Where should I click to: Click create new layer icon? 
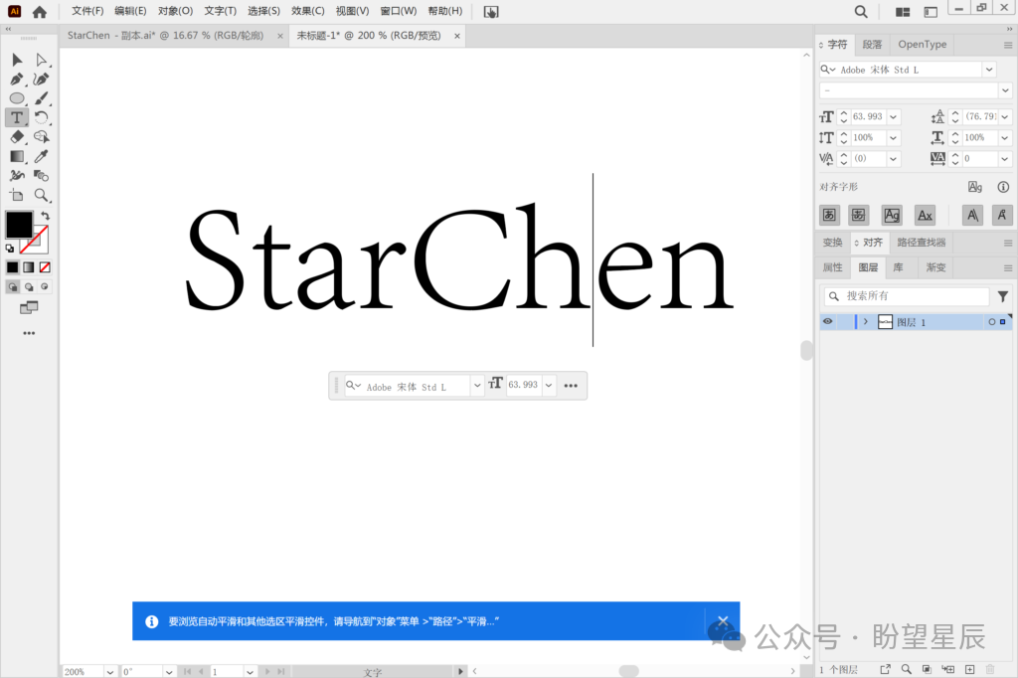(970, 670)
